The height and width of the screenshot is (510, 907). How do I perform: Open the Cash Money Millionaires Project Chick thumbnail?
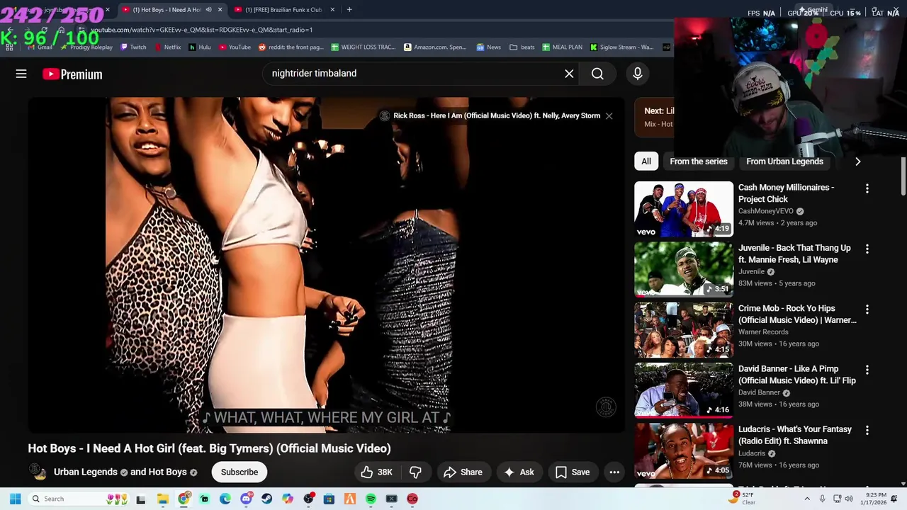click(x=684, y=209)
